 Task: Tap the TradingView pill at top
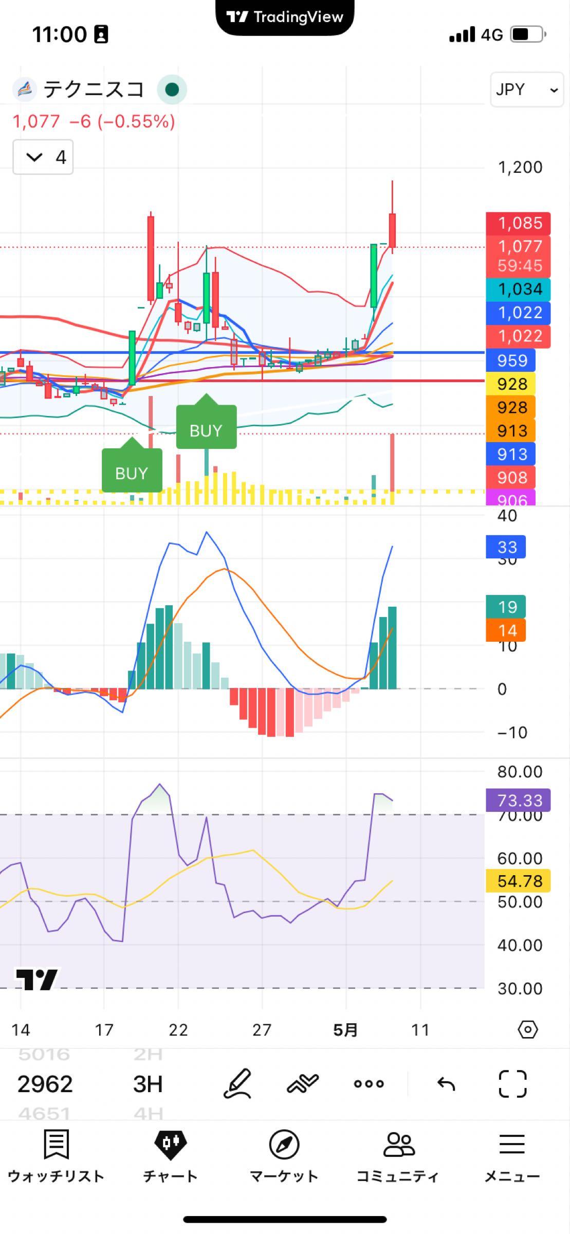[285, 17]
